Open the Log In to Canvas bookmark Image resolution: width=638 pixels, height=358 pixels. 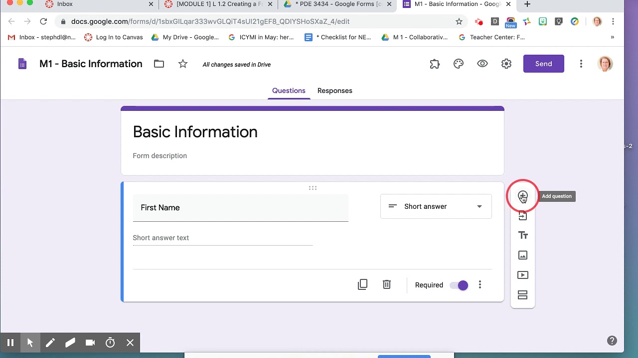(114, 37)
